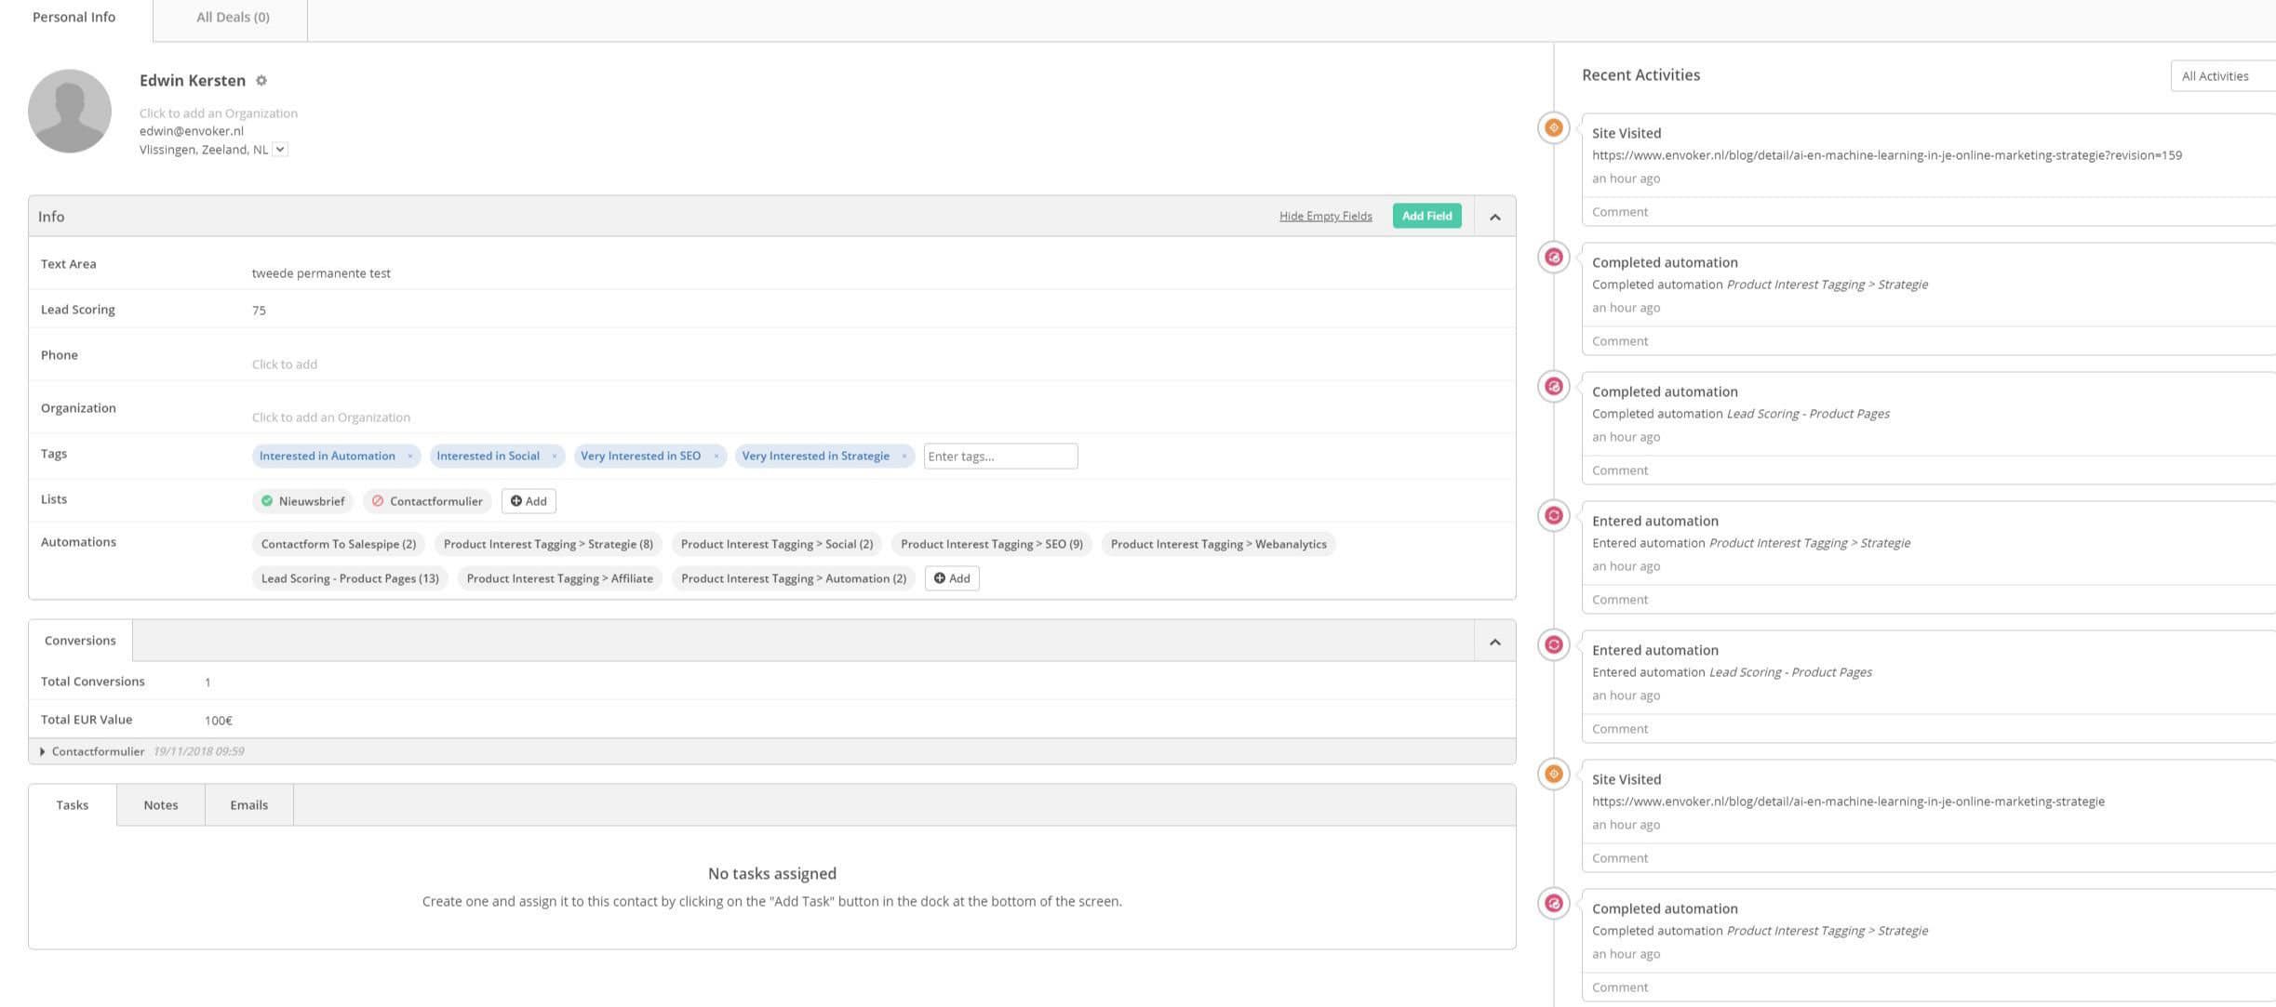Remove the Interested in Automation tag
The width and height of the screenshot is (2276, 1007).
click(x=409, y=457)
